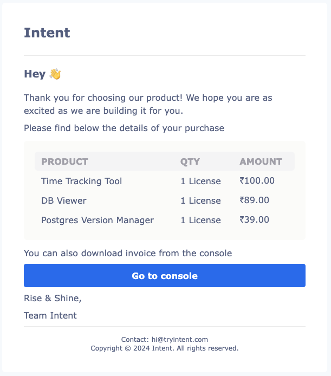Select the QTY column header

(190, 161)
